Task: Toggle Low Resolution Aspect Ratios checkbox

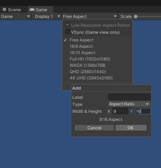Action: [68, 25]
